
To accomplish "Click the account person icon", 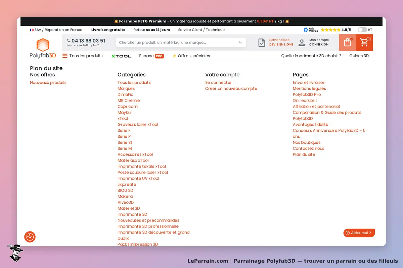I will tap(302, 43).
